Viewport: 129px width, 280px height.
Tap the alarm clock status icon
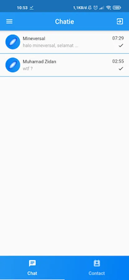96,8
